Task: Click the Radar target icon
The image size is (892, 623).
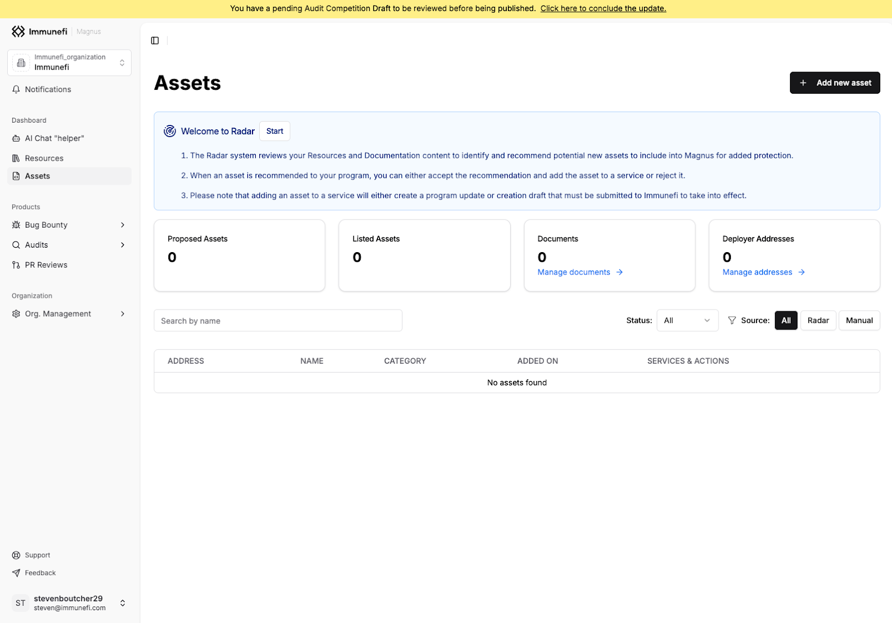Action: tap(170, 131)
